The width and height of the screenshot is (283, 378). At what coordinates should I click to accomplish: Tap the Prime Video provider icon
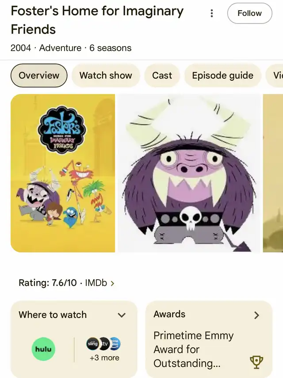point(115,344)
